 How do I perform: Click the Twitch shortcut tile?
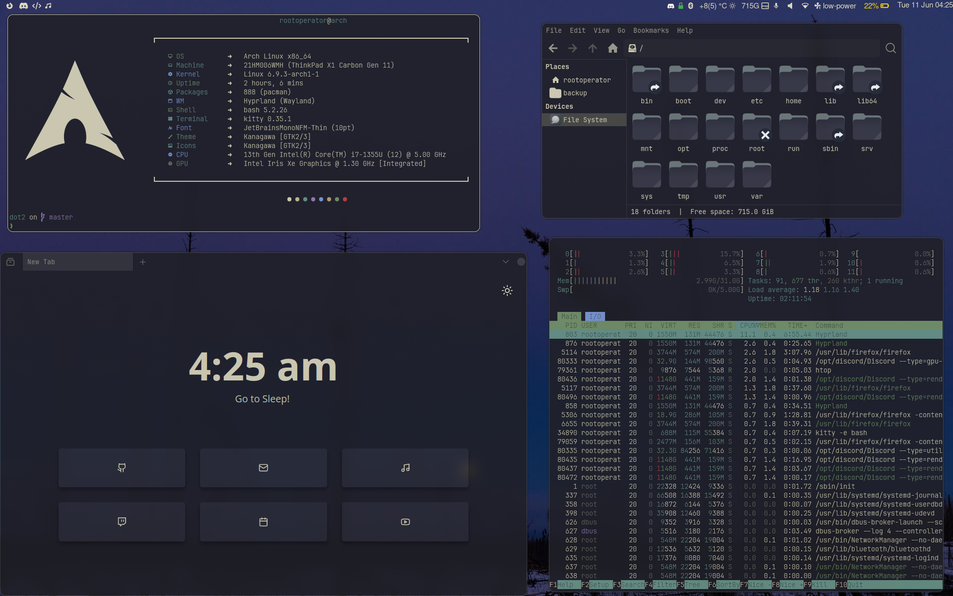pos(122,521)
